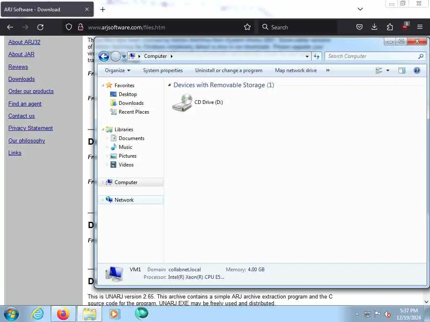
Task: Toggle the Explorer preview pane
Action: [402, 70]
